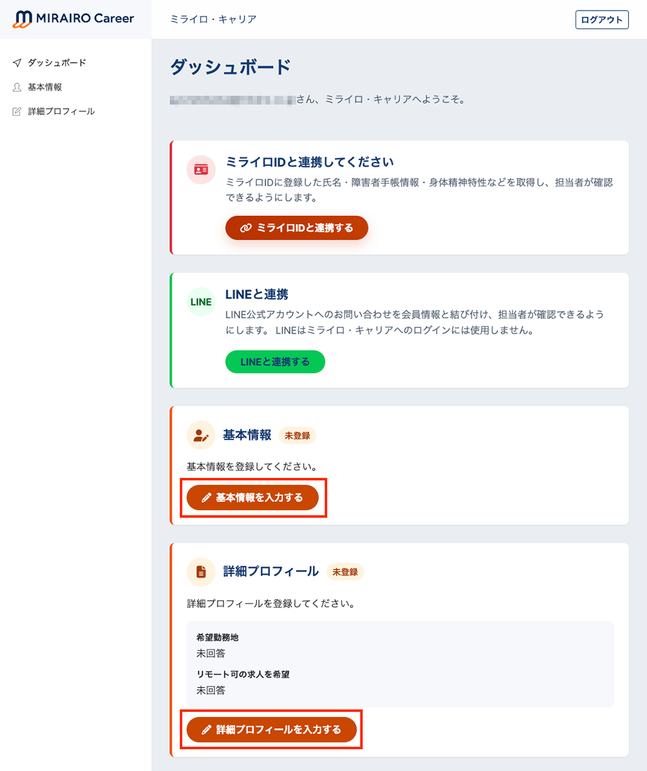The width and height of the screenshot is (647, 771).
Task: Click 基本情報を入力する button
Action: pos(253,498)
